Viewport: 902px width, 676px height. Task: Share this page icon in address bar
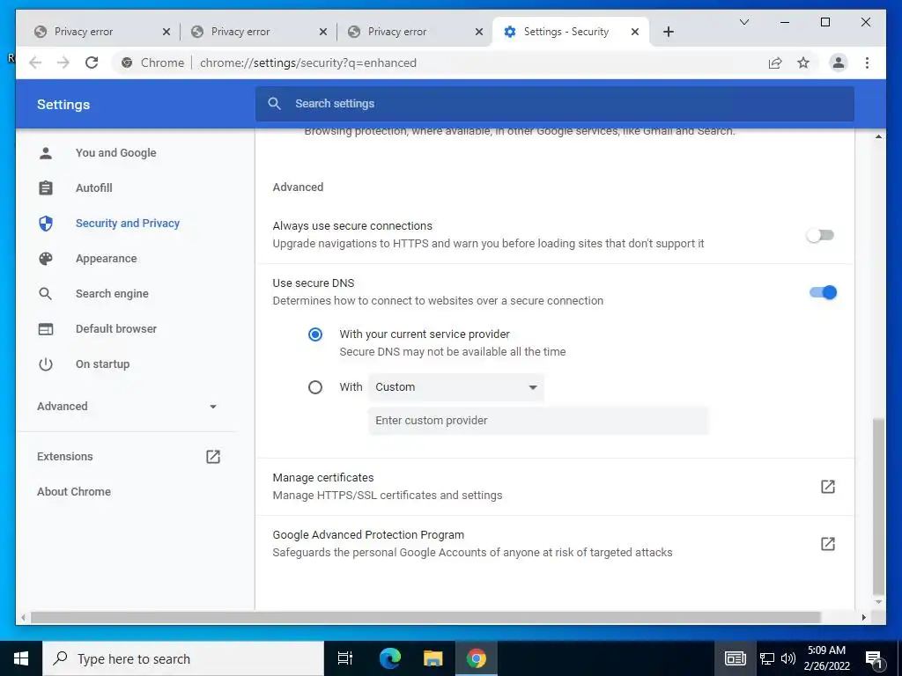pyautogui.click(x=775, y=62)
